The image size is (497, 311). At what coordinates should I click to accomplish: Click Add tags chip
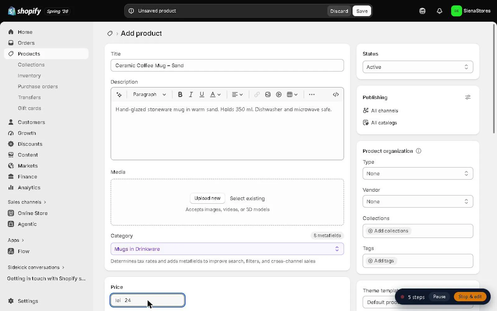381,261
